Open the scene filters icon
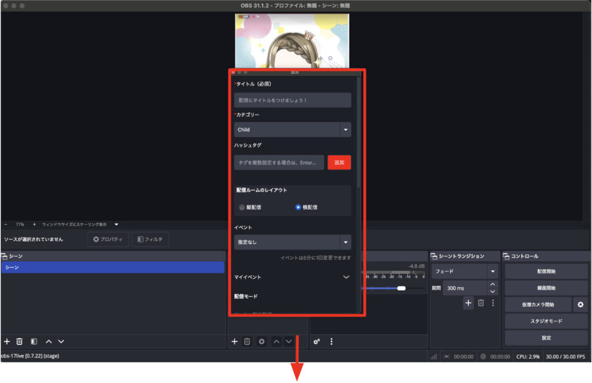 [34, 341]
